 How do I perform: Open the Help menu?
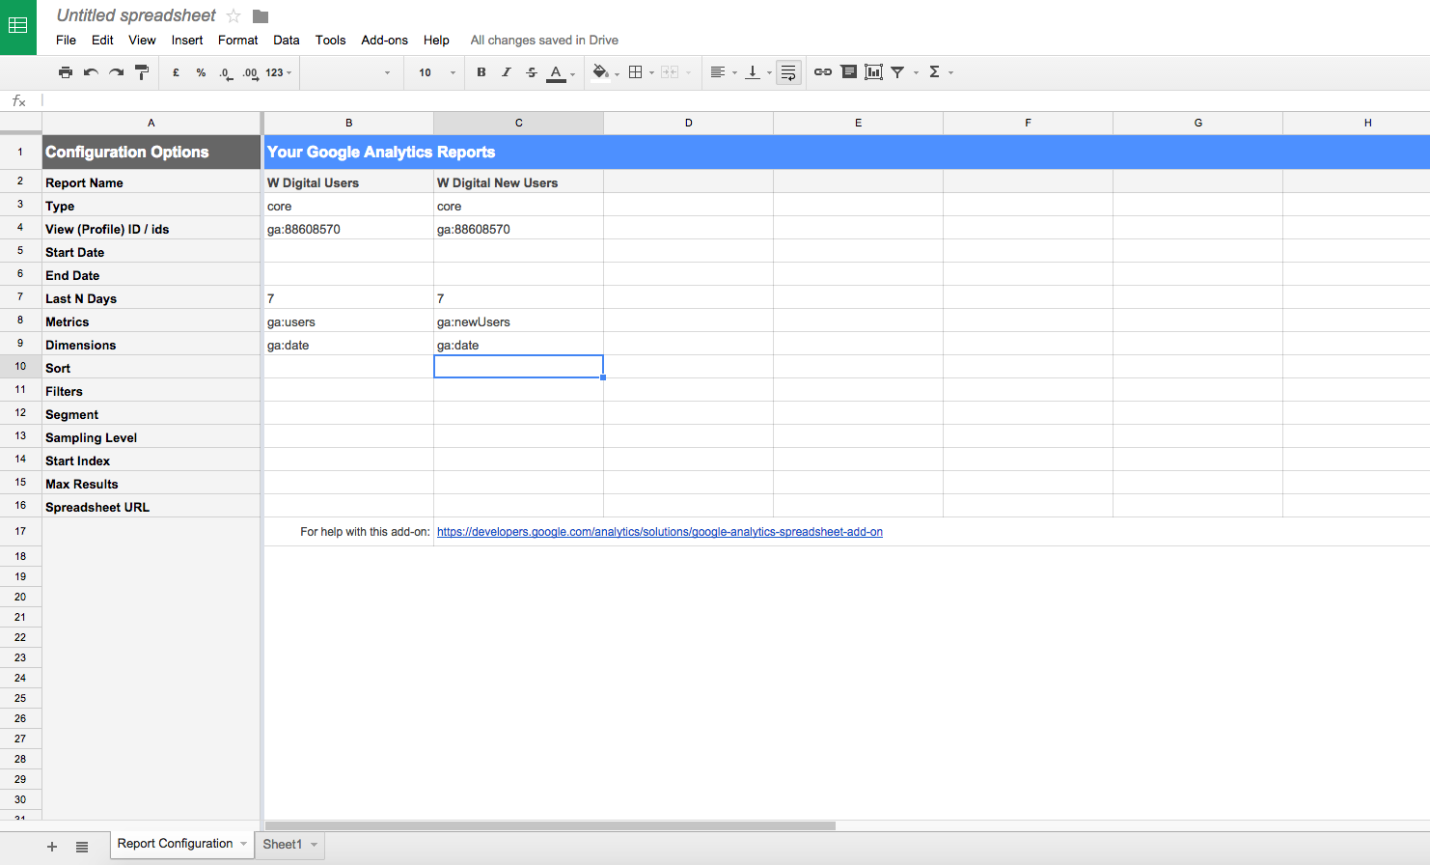tap(436, 41)
